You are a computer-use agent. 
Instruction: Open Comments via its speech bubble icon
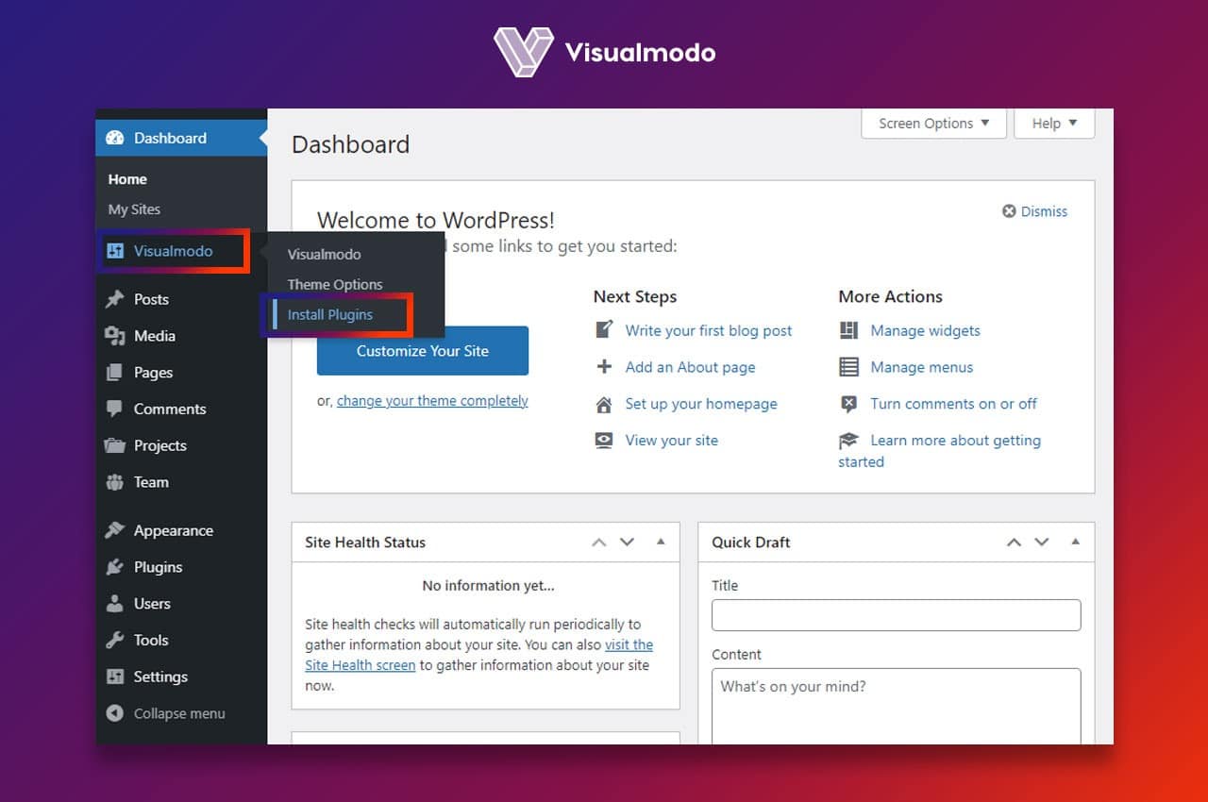pyautogui.click(x=115, y=409)
